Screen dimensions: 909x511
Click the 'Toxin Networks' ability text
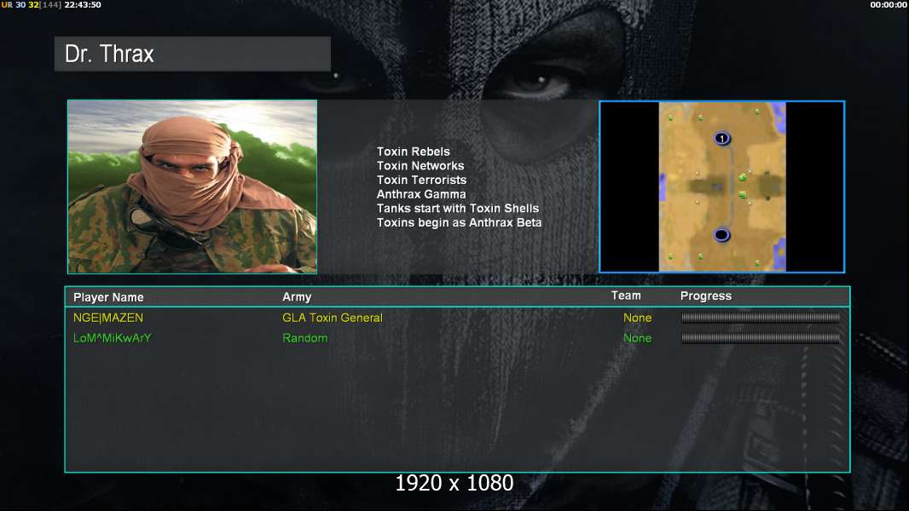[420, 165]
